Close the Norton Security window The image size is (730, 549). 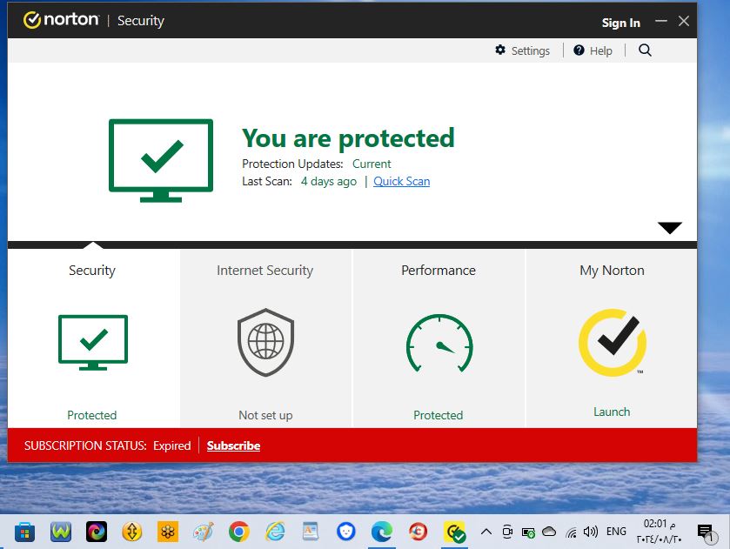tap(684, 21)
